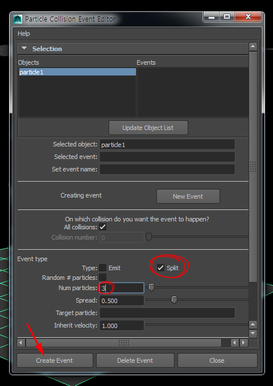Toggle the Split type checkbox
Screen dimensions: 273x386
click(x=160, y=267)
